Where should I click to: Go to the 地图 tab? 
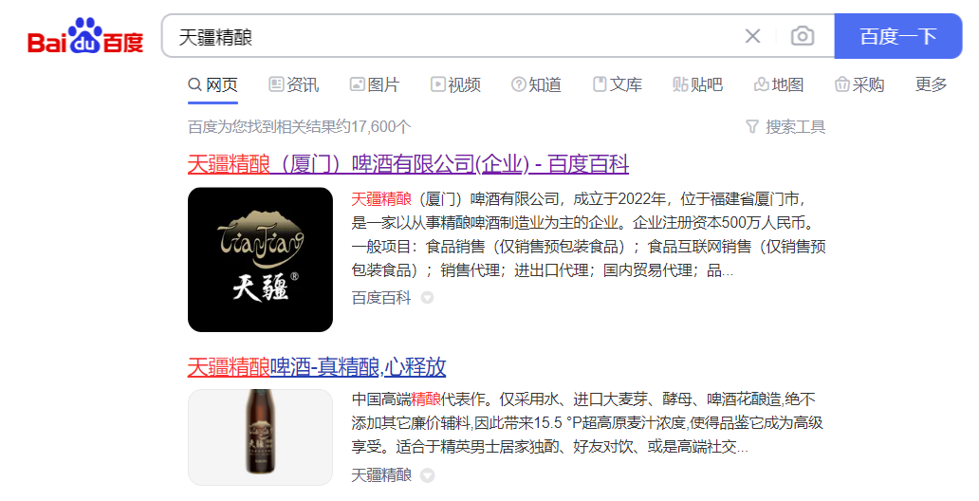[779, 84]
